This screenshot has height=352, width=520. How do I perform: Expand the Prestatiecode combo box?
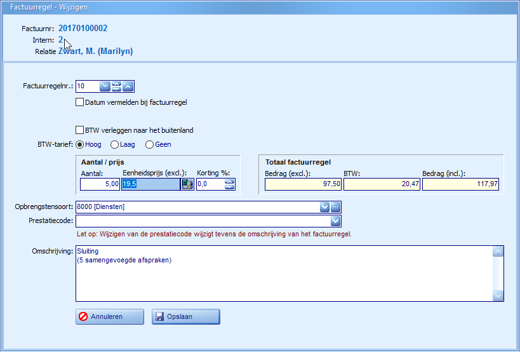tap(336, 221)
